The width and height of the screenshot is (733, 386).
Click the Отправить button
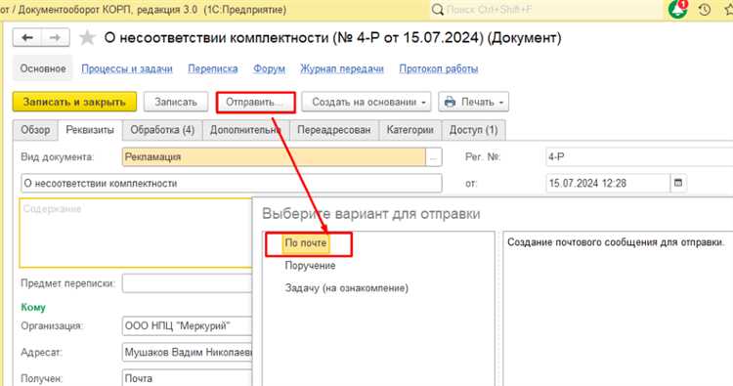(x=256, y=102)
